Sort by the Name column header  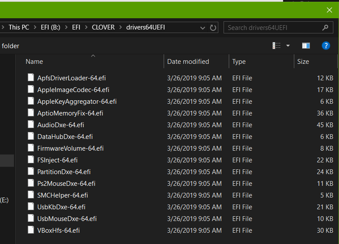[34, 62]
